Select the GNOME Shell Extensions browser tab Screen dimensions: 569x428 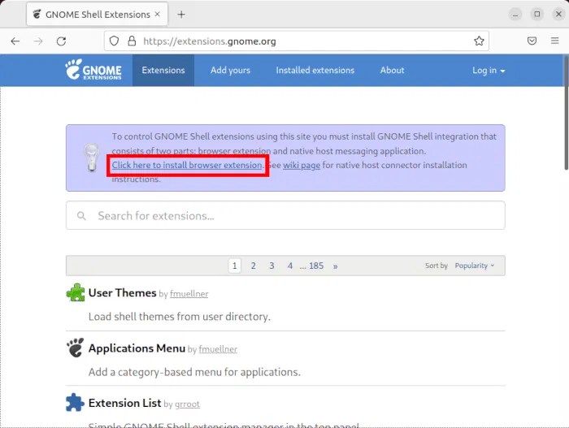pos(97,14)
